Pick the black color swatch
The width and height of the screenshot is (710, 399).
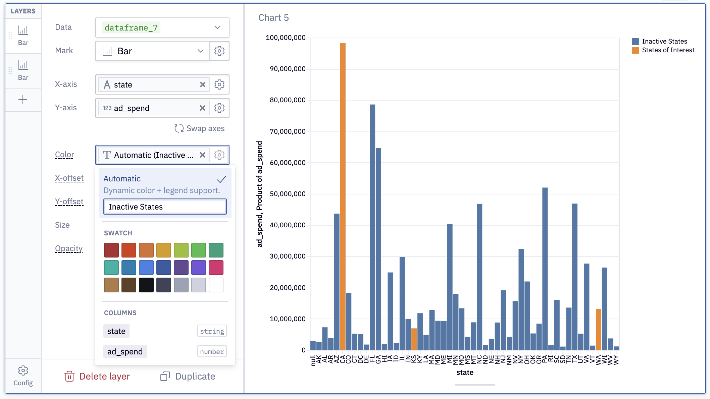[146, 285]
